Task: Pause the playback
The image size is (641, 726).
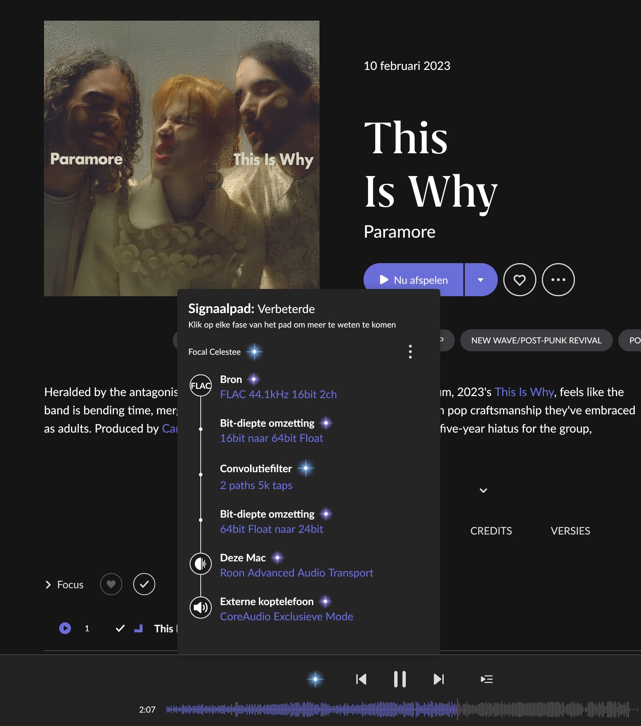Action: [x=400, y=679]
